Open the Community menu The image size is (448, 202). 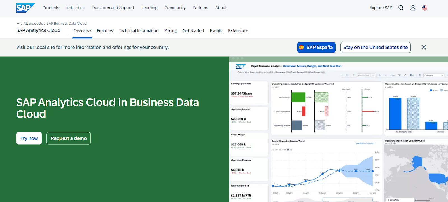(175, 8)
